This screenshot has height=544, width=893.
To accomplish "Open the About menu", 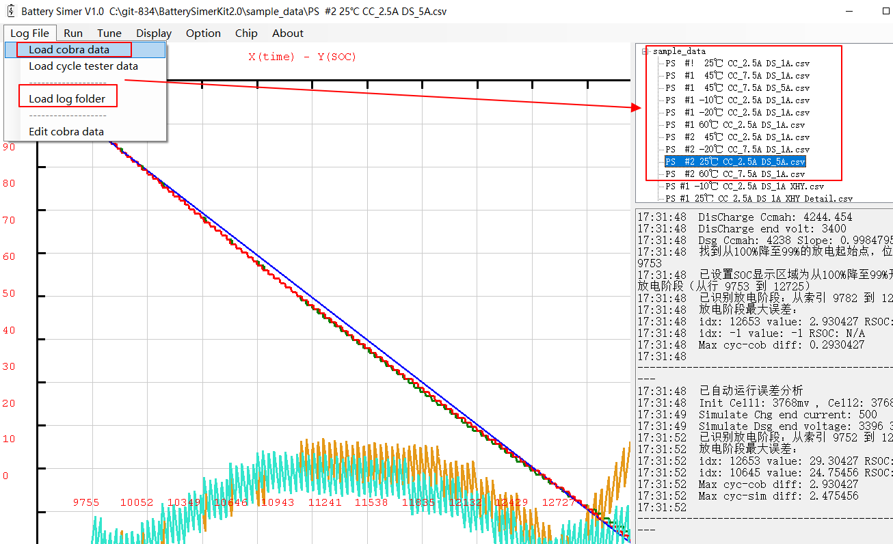I will pos(288,33).
